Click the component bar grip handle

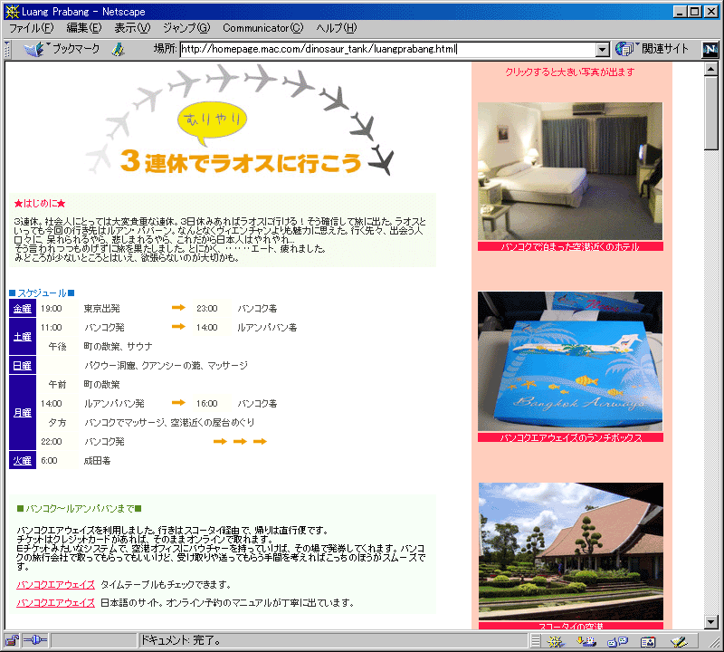[535, 641]
